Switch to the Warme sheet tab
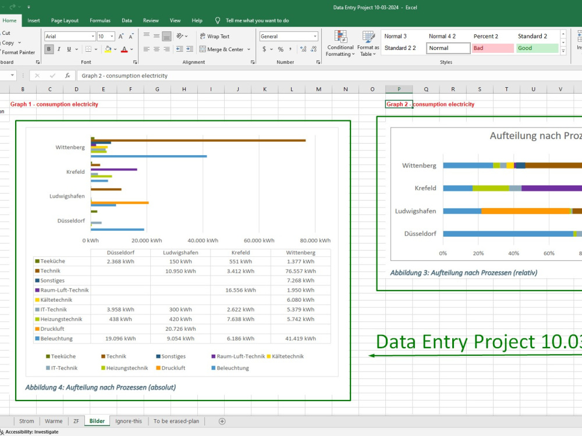 54,421
